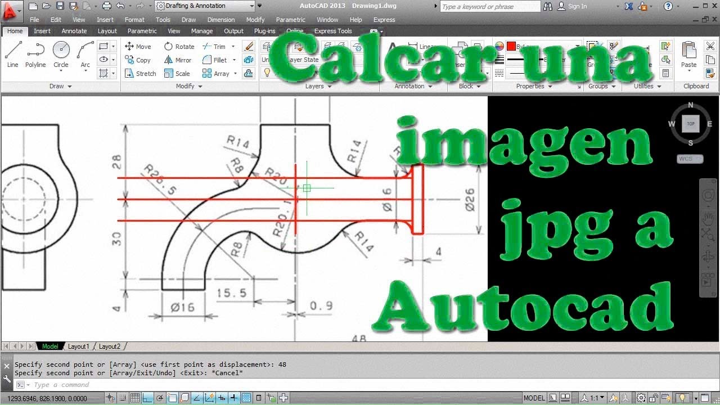Click Undo arrow in quick access toolbar

120,6
